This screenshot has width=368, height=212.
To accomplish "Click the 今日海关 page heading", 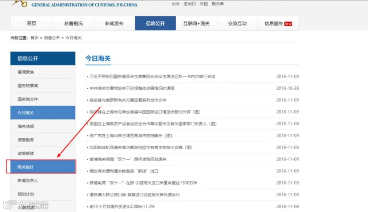I will pyautogui.click(x=98, y=59).
